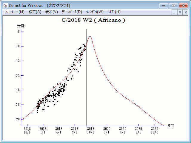Click the chart title C/2018 W2 (Africano)
The image size is (191, 143).
click(x=93, y=20)
